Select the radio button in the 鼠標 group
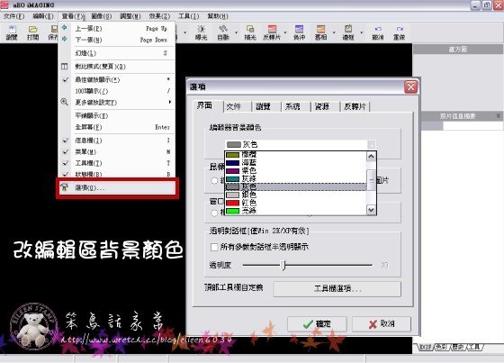The image size is (504, 363). click(x=214, y=180)
